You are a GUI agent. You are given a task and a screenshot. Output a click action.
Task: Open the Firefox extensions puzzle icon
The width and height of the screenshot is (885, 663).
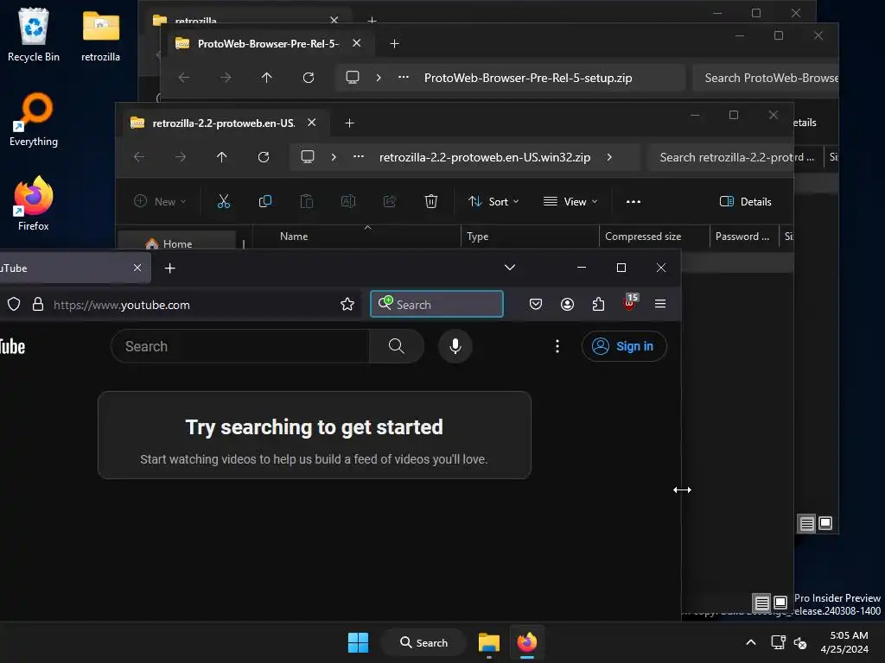click(x=598, y=305)
